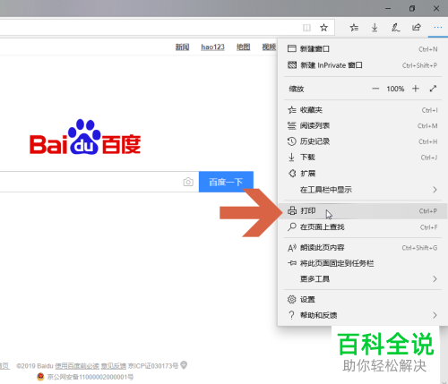Open 阅读列表 from the menu
The width and height of the screenshot is (448, 384).
tap(362, 126)
